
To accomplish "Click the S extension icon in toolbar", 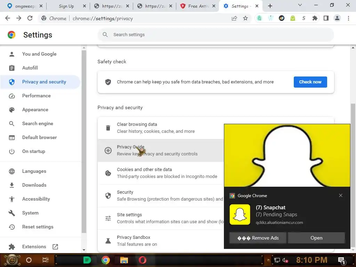I will coord(304,18).
